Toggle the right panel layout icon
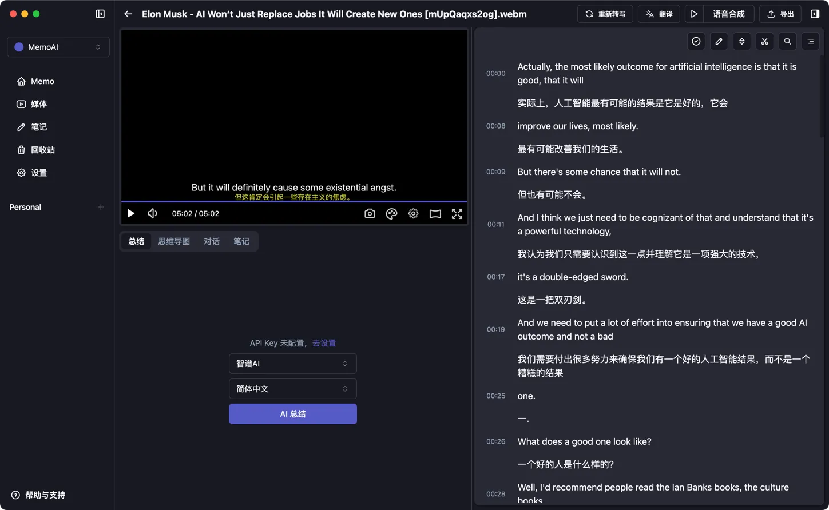The image size is (829, 510). click(x=815, y=14)
